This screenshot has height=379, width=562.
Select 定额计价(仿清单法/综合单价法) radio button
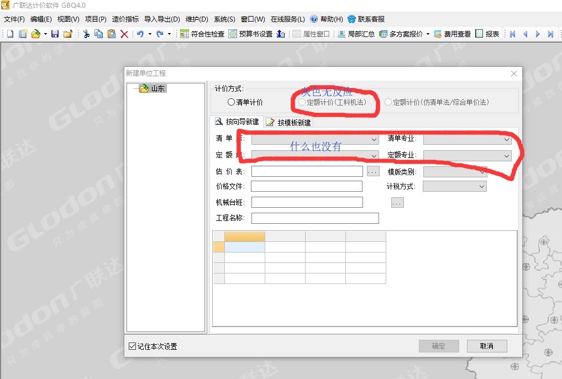(x=388, y=102)
